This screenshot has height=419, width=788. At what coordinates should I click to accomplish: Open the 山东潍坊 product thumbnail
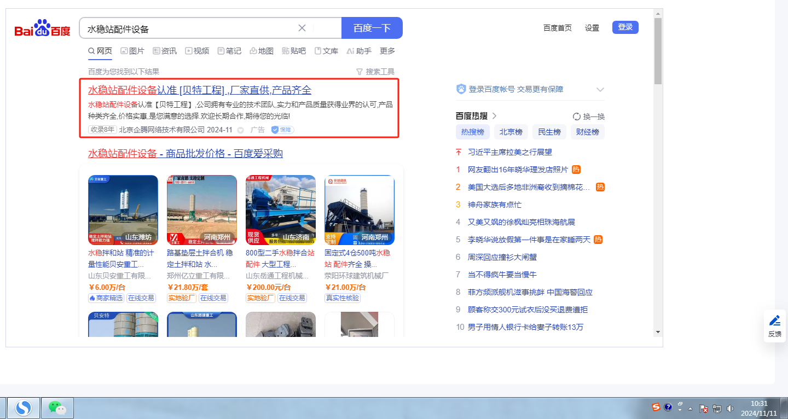pos(123,210)
